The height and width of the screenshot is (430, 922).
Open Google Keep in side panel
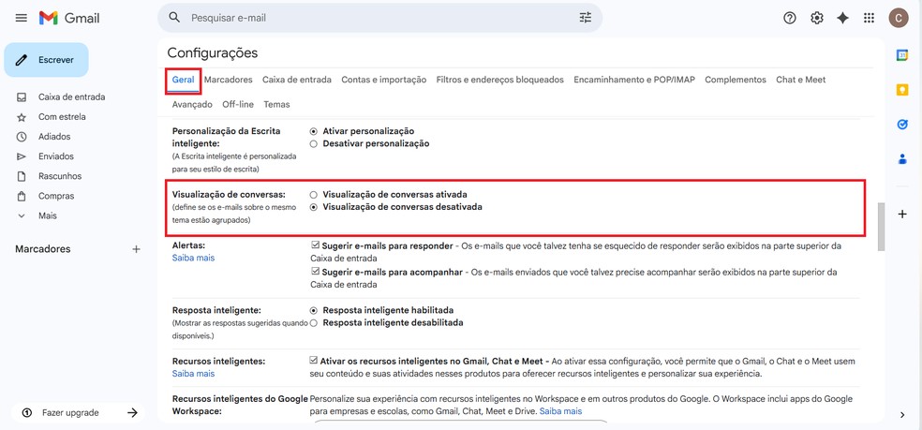(x=902, y=90)
